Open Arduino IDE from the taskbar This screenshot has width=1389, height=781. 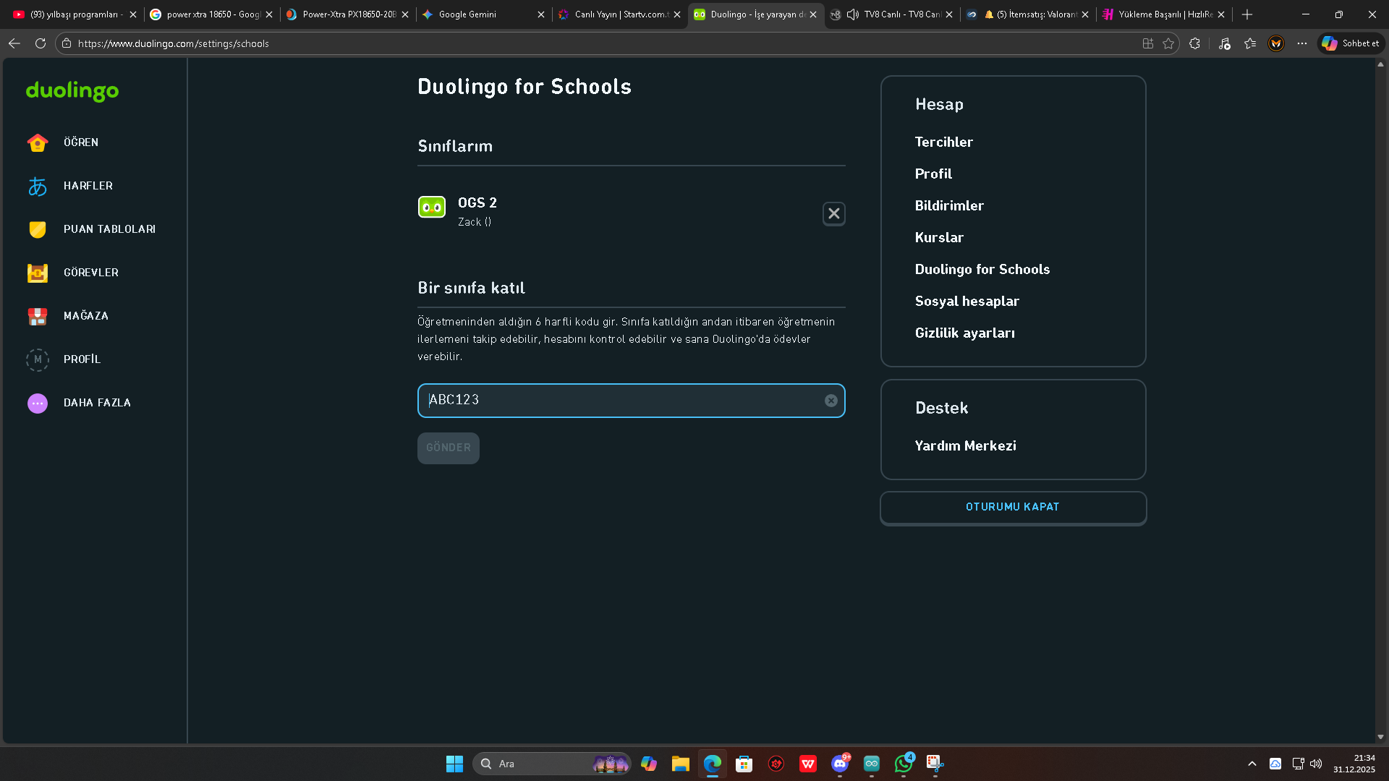click(x=871, y=764)
